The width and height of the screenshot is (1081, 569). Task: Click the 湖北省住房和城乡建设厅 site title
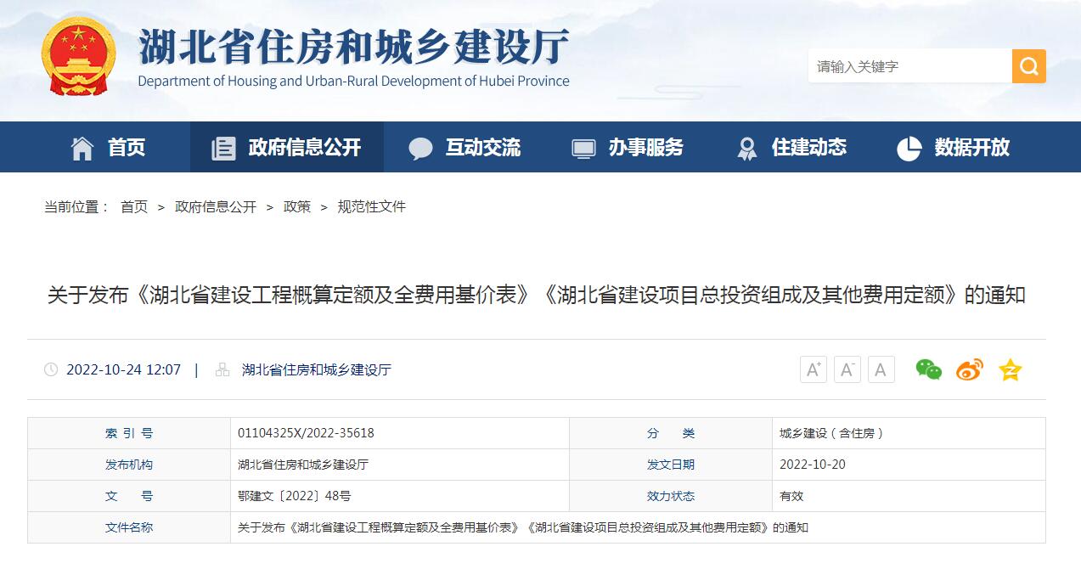pyautogui.click(x=353, y=48)
